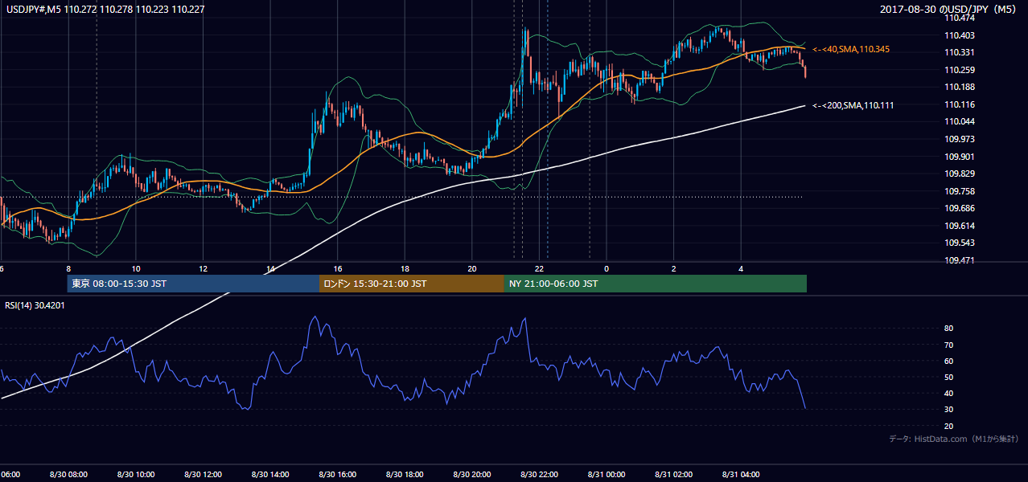The image size is (1028, 482).
Task: Click price level 109.901 on the axis
Action: tap(959, 157)
